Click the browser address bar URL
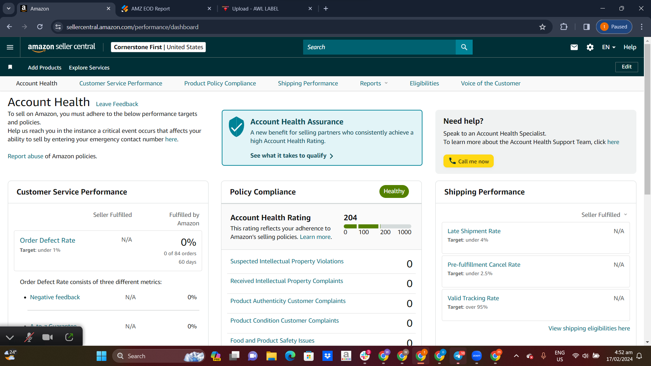This screenshot has height=366, width=651. pyautogui.click(x=133, y=27)
